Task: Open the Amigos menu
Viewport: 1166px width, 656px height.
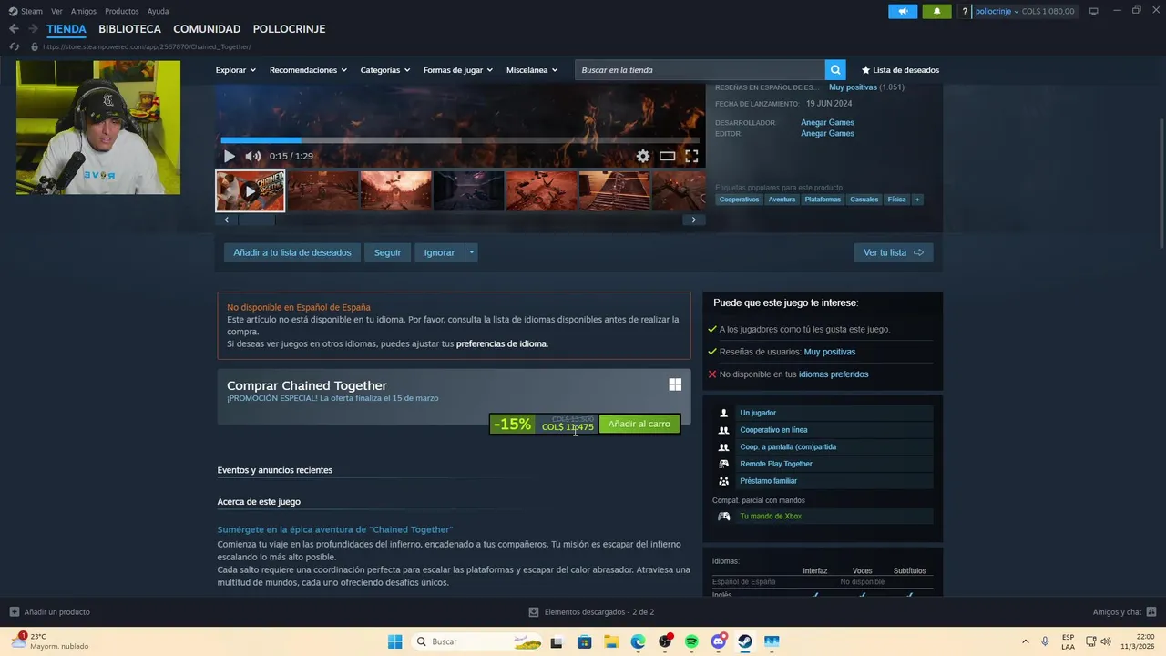Action: click(84, 11)
